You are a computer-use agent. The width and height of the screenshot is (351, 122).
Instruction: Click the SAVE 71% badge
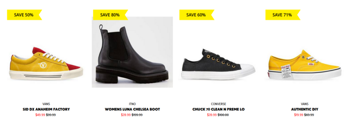(283, 15)
